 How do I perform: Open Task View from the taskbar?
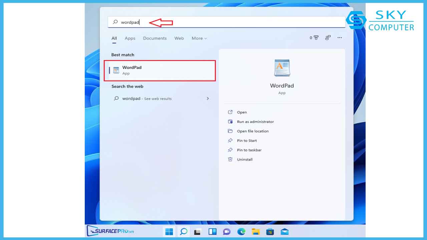coord(198,231)
